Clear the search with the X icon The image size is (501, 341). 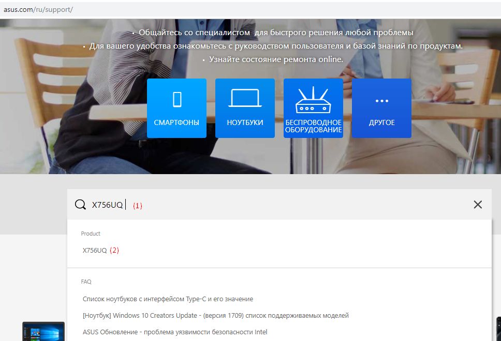pos(478,205)
